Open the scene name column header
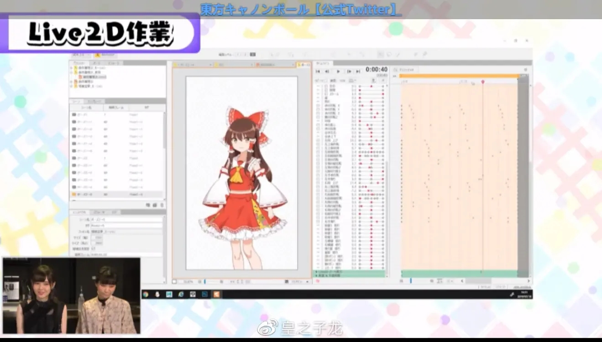 pyautogui.click(x=86, y=107)
